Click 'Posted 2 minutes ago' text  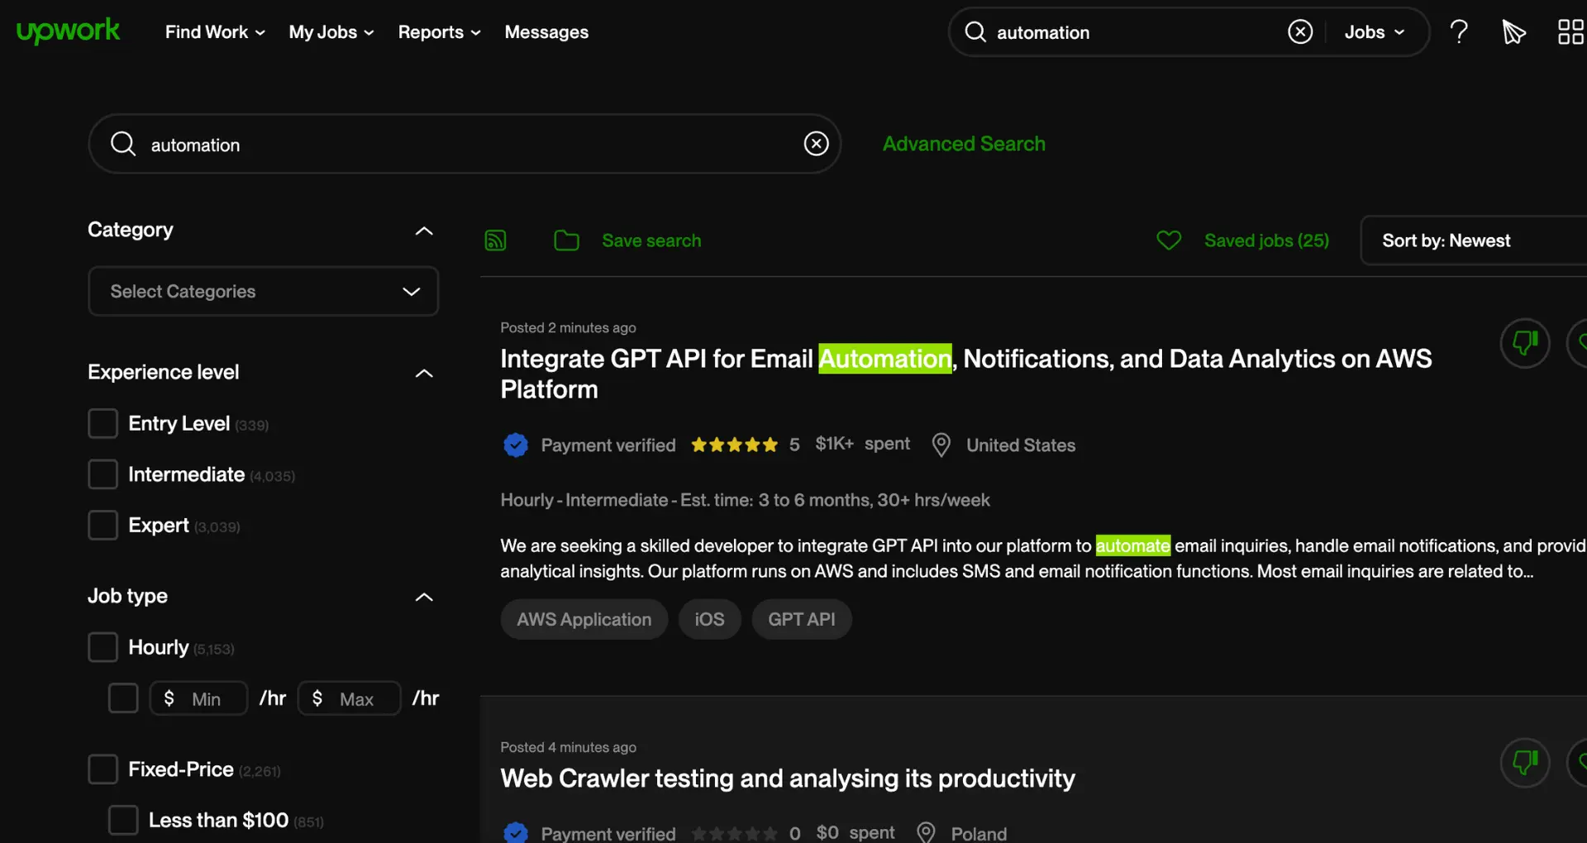click(568, 327)
